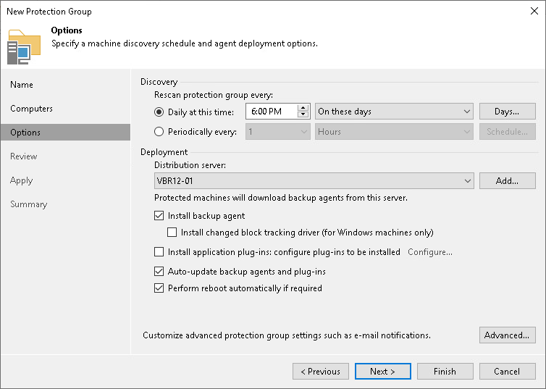Select the Daily at this time option

pos(159,112)
